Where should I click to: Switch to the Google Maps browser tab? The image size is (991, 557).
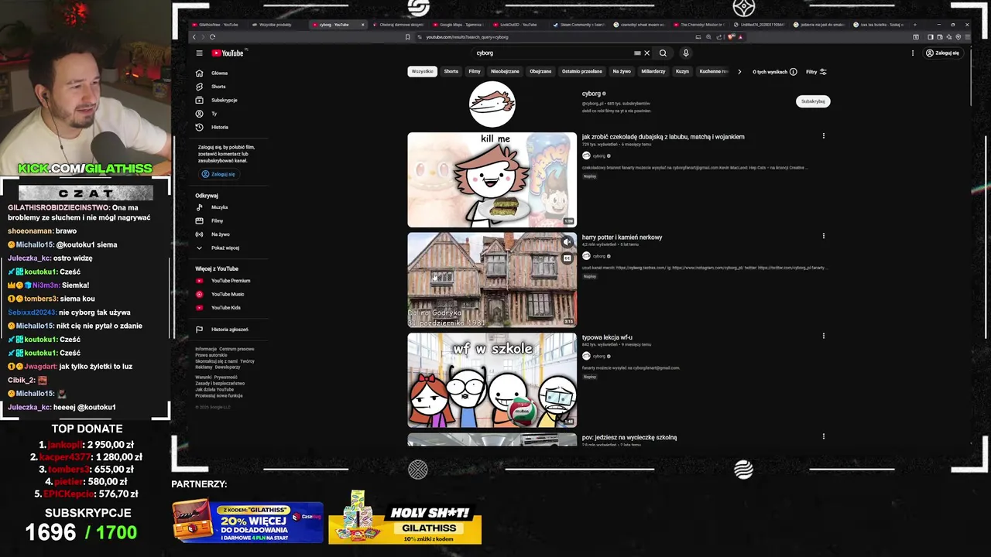tap(461, 25)
